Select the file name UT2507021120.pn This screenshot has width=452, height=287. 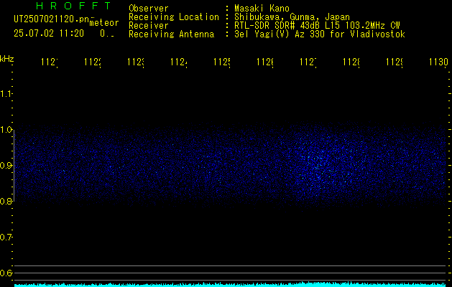(52, 19)
